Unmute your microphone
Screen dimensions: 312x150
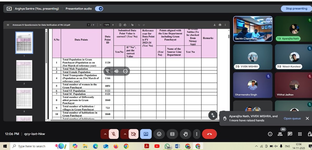pos(114,134)
